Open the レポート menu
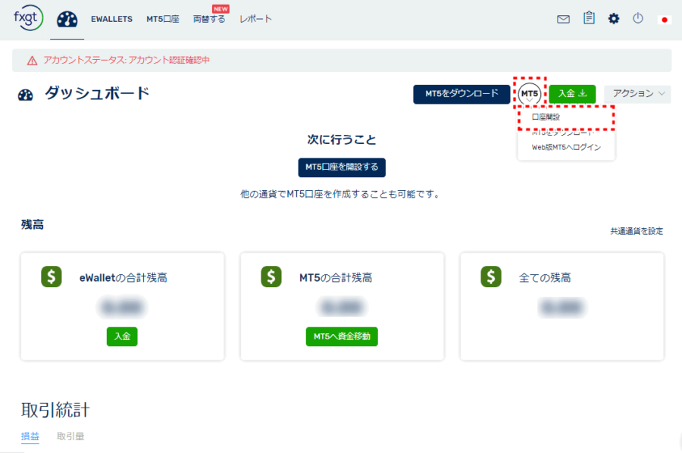The image size is (682, 453). pyautogui.click(x=256, y=19)
